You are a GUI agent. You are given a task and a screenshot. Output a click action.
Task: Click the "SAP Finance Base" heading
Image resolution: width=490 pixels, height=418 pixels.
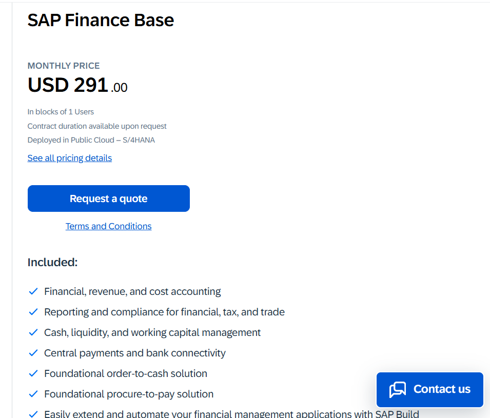click(101, 20)
